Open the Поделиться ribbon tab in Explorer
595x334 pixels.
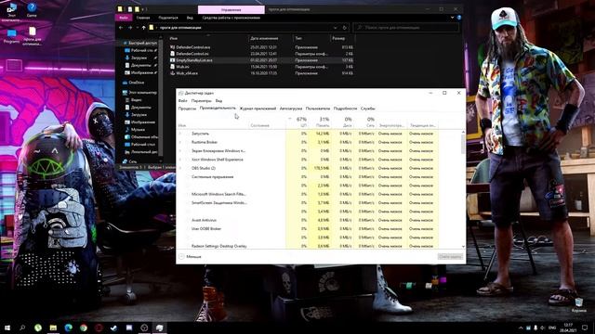click(x=167, y=18)
